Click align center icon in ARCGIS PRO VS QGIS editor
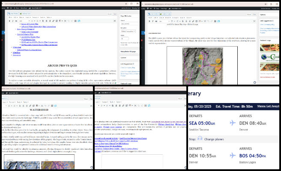 (46, 21)
